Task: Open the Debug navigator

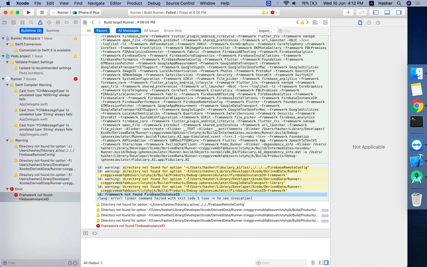Action: [x=58, y=22]
